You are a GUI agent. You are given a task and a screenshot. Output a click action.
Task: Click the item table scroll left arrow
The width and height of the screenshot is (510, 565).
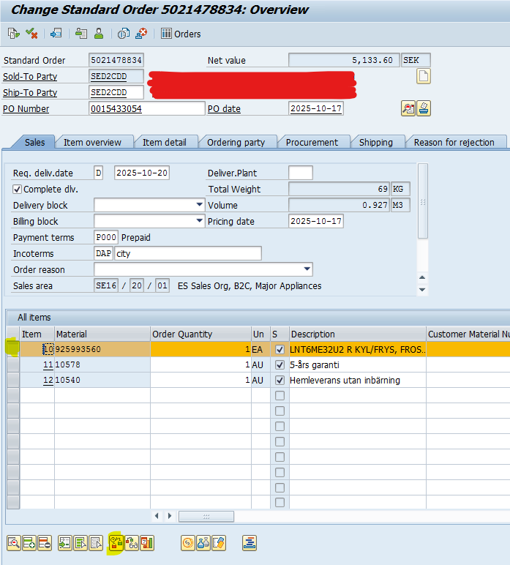(x=157, y=516)
